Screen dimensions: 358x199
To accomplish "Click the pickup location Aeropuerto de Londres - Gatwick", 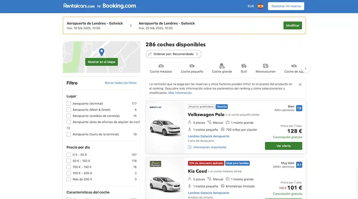I will coord(95,23).
